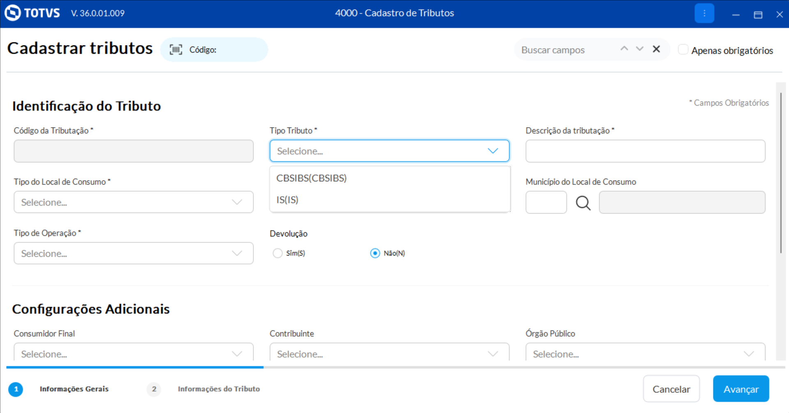Select Não(N) for Devolução
The height and width of the screenshot is (413, 789).
click(x=375, y=253)
